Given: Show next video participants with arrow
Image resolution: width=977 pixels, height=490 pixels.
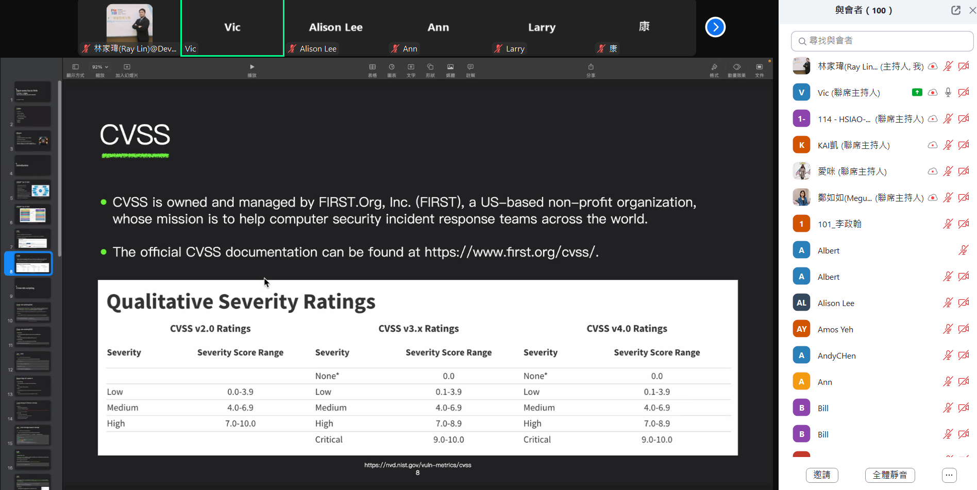Looking at the screenshot, I should tap(715, 27).
